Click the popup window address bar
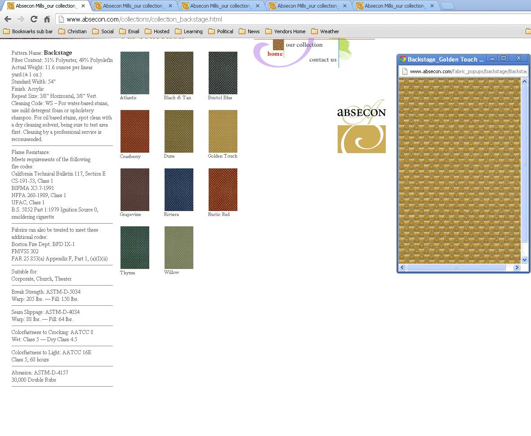Image resolution: width=531 pixels, height=436 pixels. click(463, 71)
